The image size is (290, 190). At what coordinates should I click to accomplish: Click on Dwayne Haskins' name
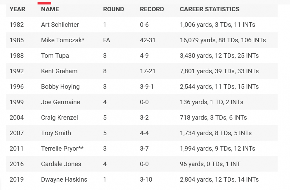[x=64, y=180]
